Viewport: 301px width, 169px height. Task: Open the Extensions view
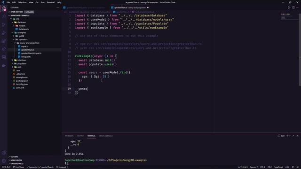point(4,41)
